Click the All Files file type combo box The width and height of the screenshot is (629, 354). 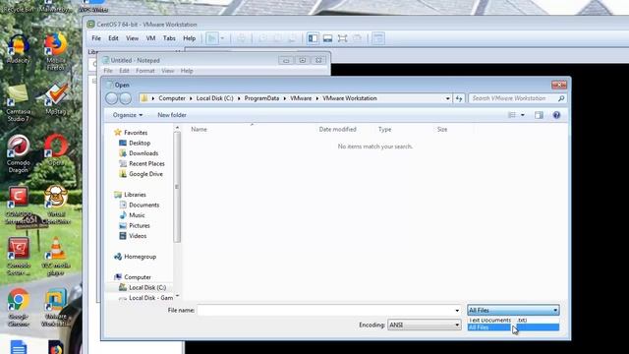513,311
